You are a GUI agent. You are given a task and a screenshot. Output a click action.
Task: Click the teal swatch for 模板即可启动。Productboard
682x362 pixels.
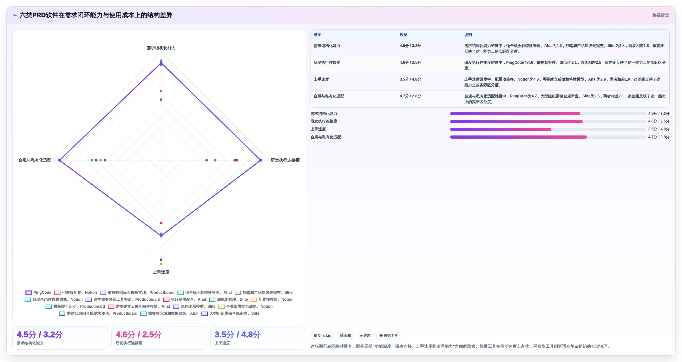[x=49, y=307]
